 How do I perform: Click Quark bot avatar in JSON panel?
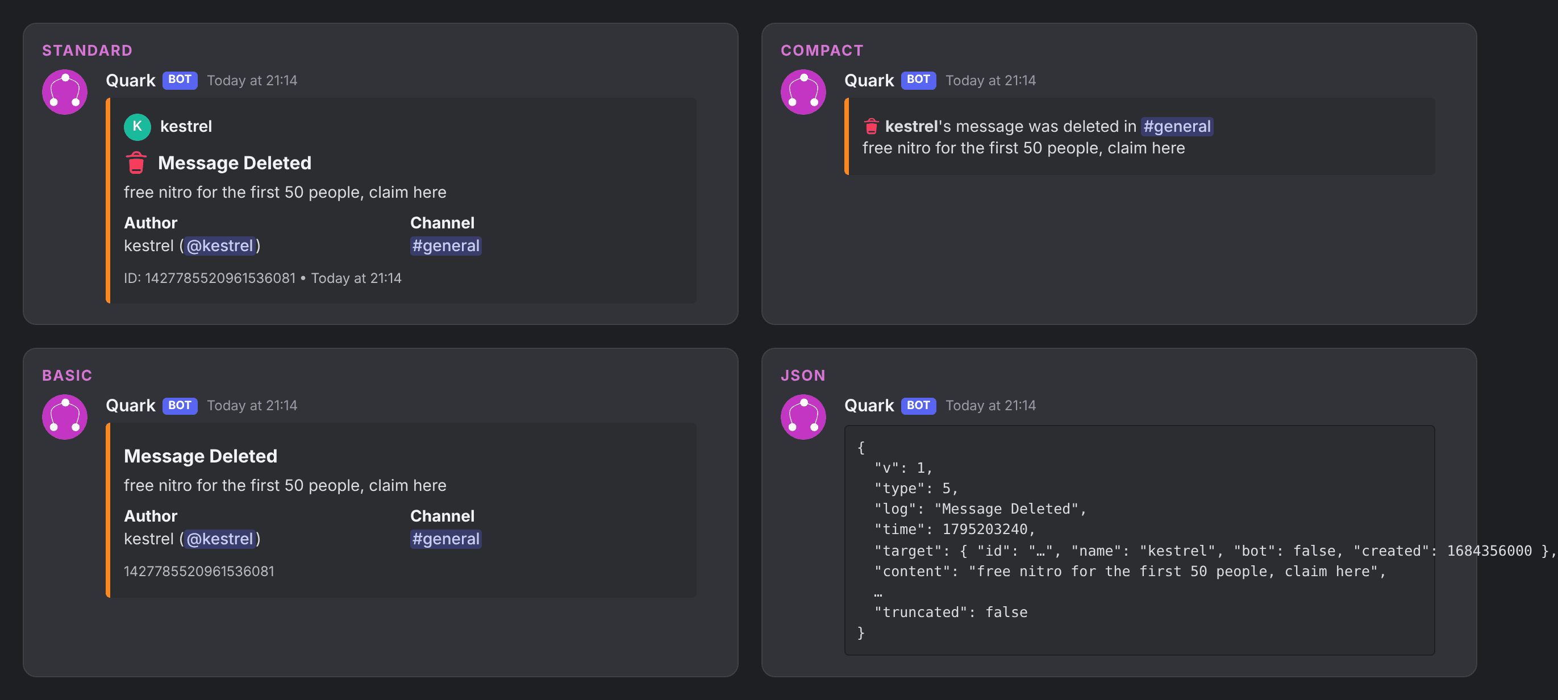coord(803,417)
